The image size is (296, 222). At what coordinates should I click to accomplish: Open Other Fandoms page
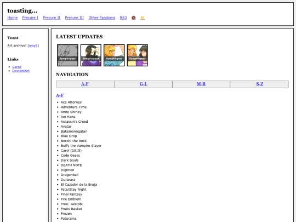point(102,18)
